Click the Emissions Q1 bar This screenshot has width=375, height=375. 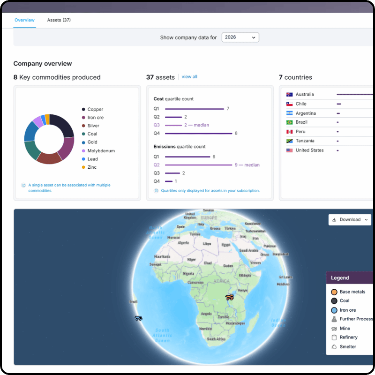click(187, 157)
